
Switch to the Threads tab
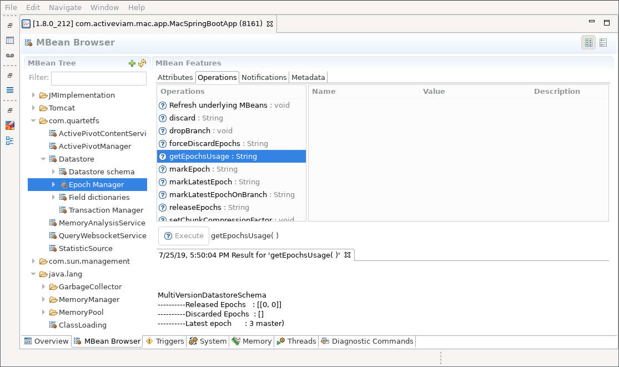pyautogui.click(x=296, y=341)
